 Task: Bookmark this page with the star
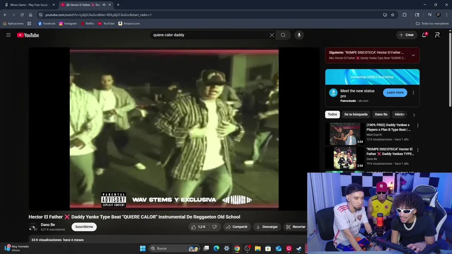(393, 15)
